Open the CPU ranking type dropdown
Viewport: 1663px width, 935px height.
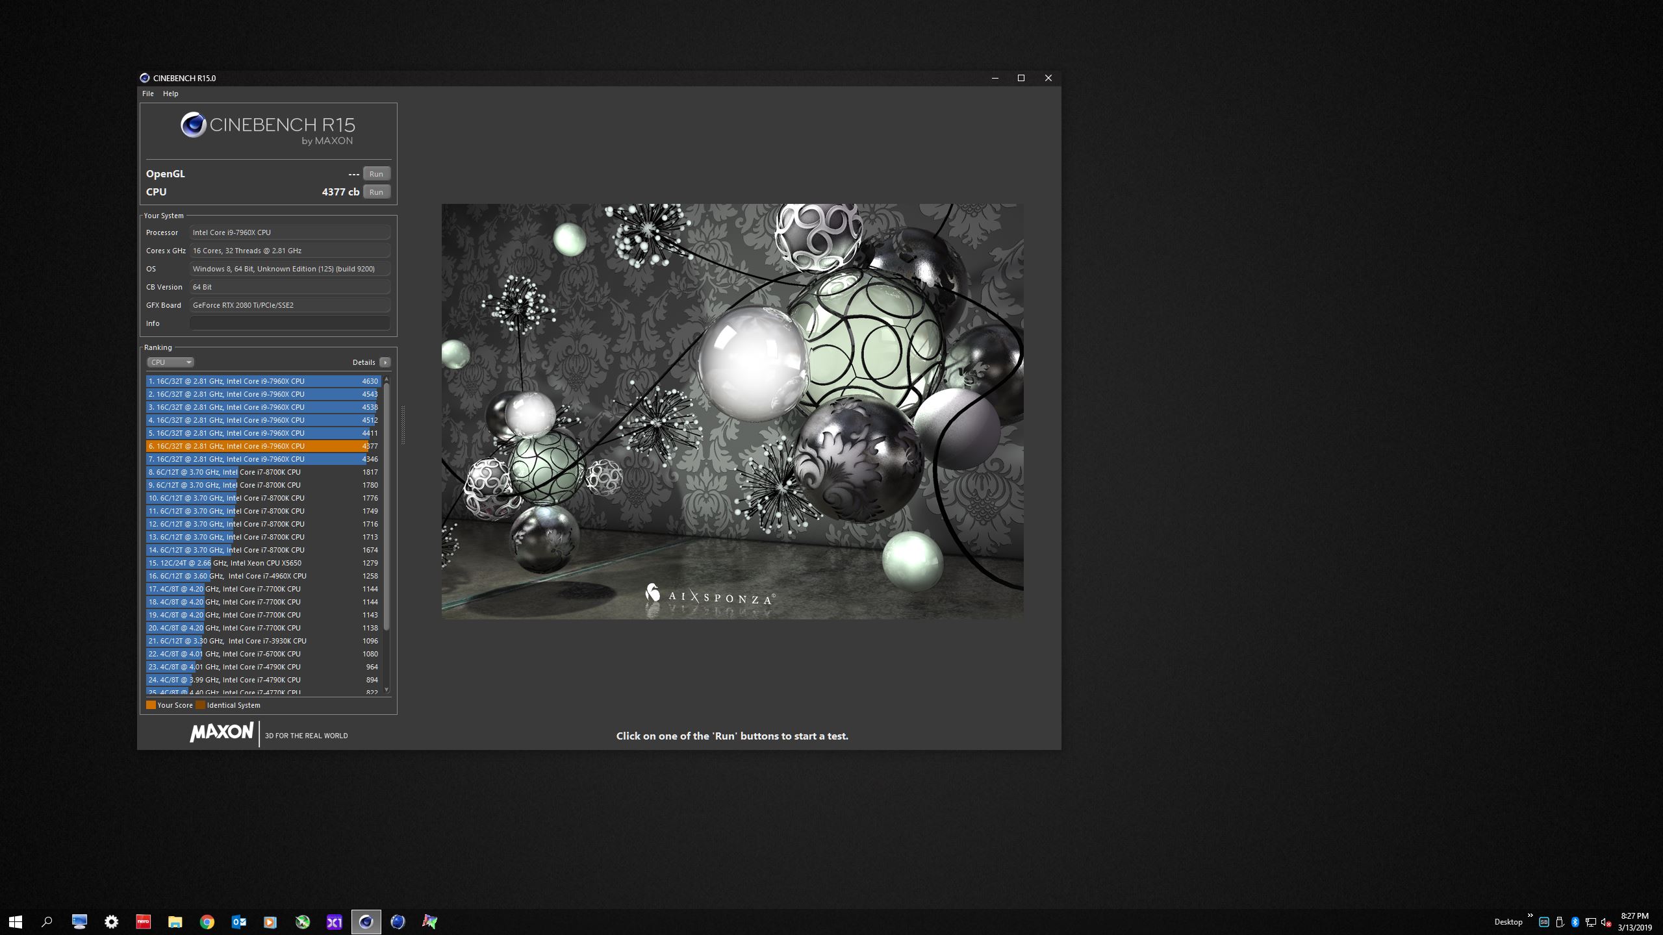(170, 362)
